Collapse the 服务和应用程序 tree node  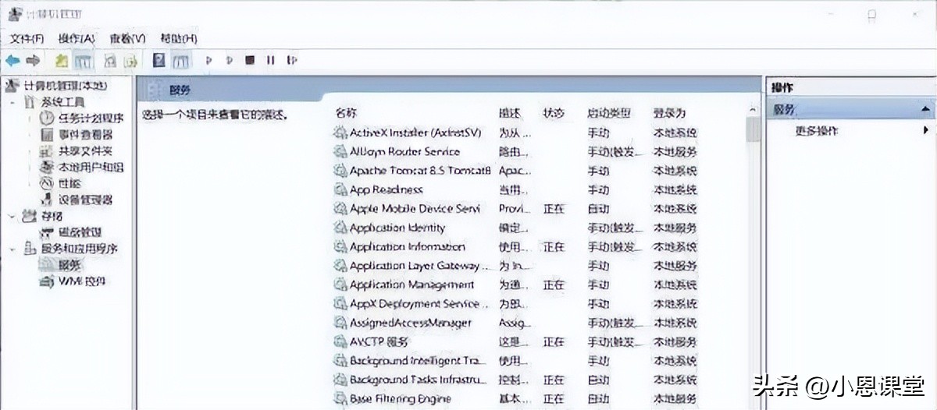click(x=12, y=249)
